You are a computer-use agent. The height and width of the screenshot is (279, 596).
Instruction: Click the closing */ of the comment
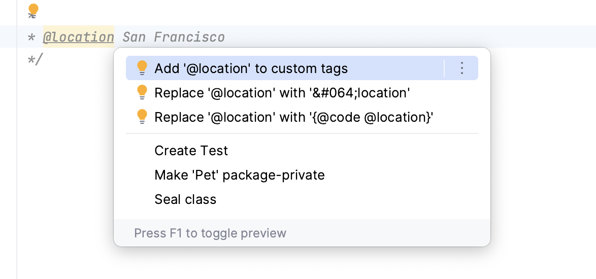35,59
